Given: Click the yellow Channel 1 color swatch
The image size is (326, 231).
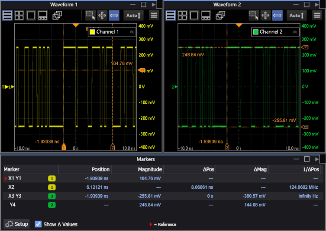Looking at the screenshot, I should coord(92,32).
